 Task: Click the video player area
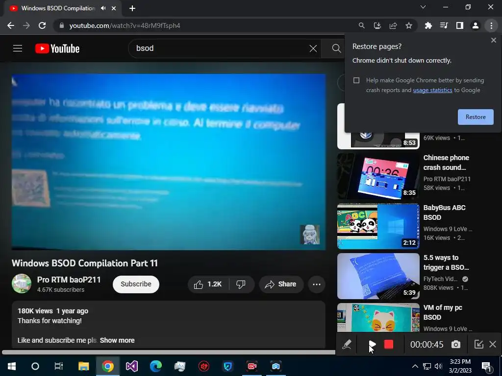pos(169,162)
